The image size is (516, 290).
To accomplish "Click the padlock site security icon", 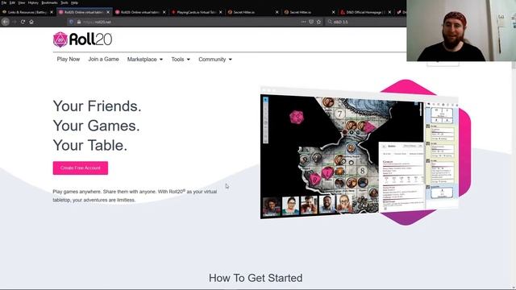I will coord(79,22).
